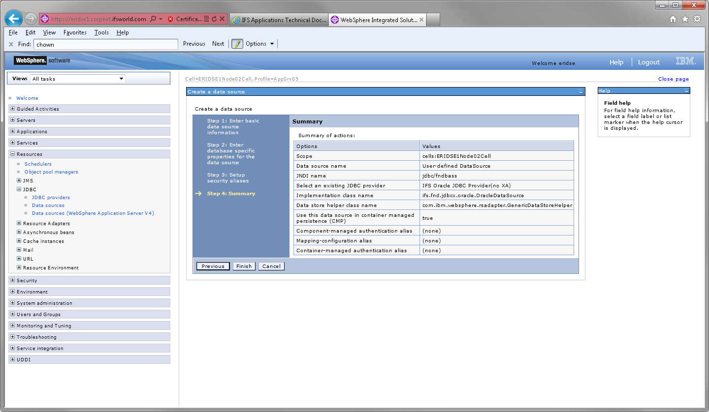
Task: Switch to IFS Applications Technical Doc tab
Action: coord(279,20)
